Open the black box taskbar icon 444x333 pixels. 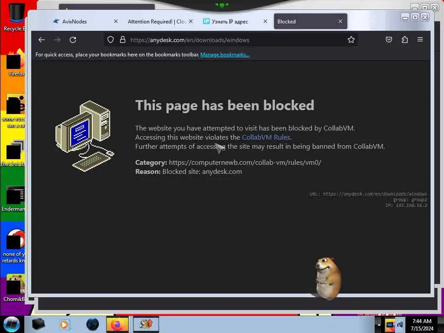click(38, 324)
